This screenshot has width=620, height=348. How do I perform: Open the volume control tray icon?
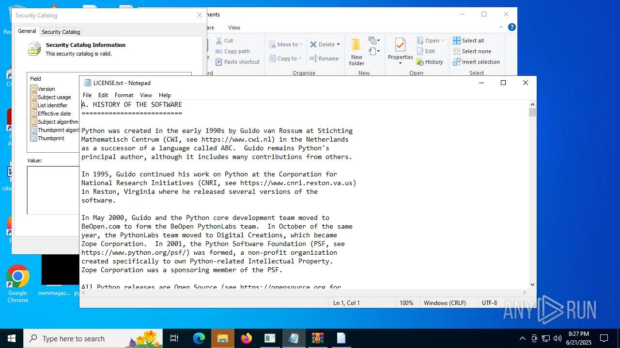pyautogui.click(x=558, y=338)
